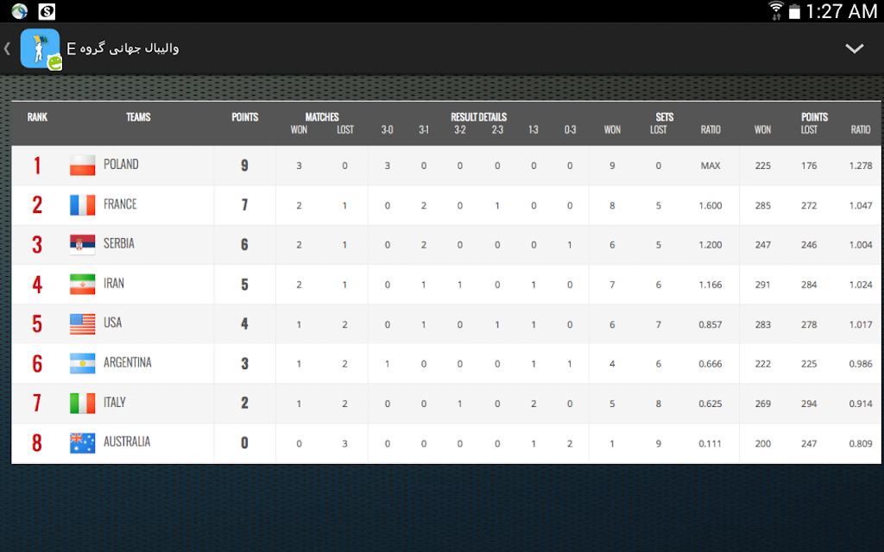Tap the France flag icon
Image resolution: width=884 pixels, height=552 pixels.
[x=82, y=205]
